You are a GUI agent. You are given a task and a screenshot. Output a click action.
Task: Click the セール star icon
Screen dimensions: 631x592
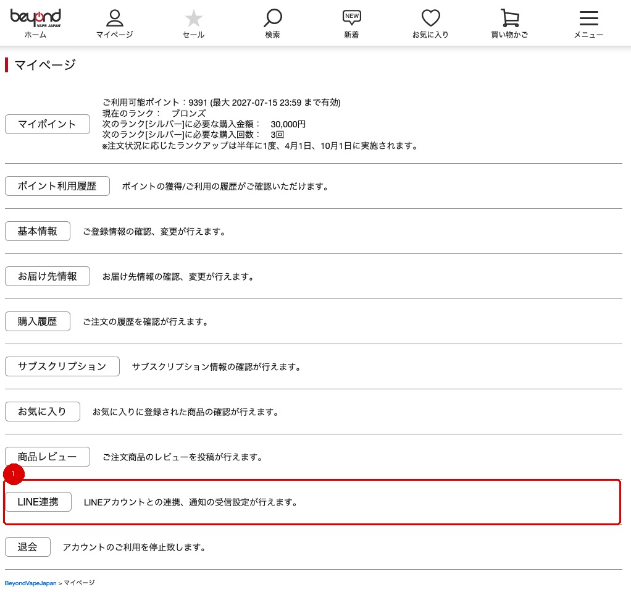[194, 18]
